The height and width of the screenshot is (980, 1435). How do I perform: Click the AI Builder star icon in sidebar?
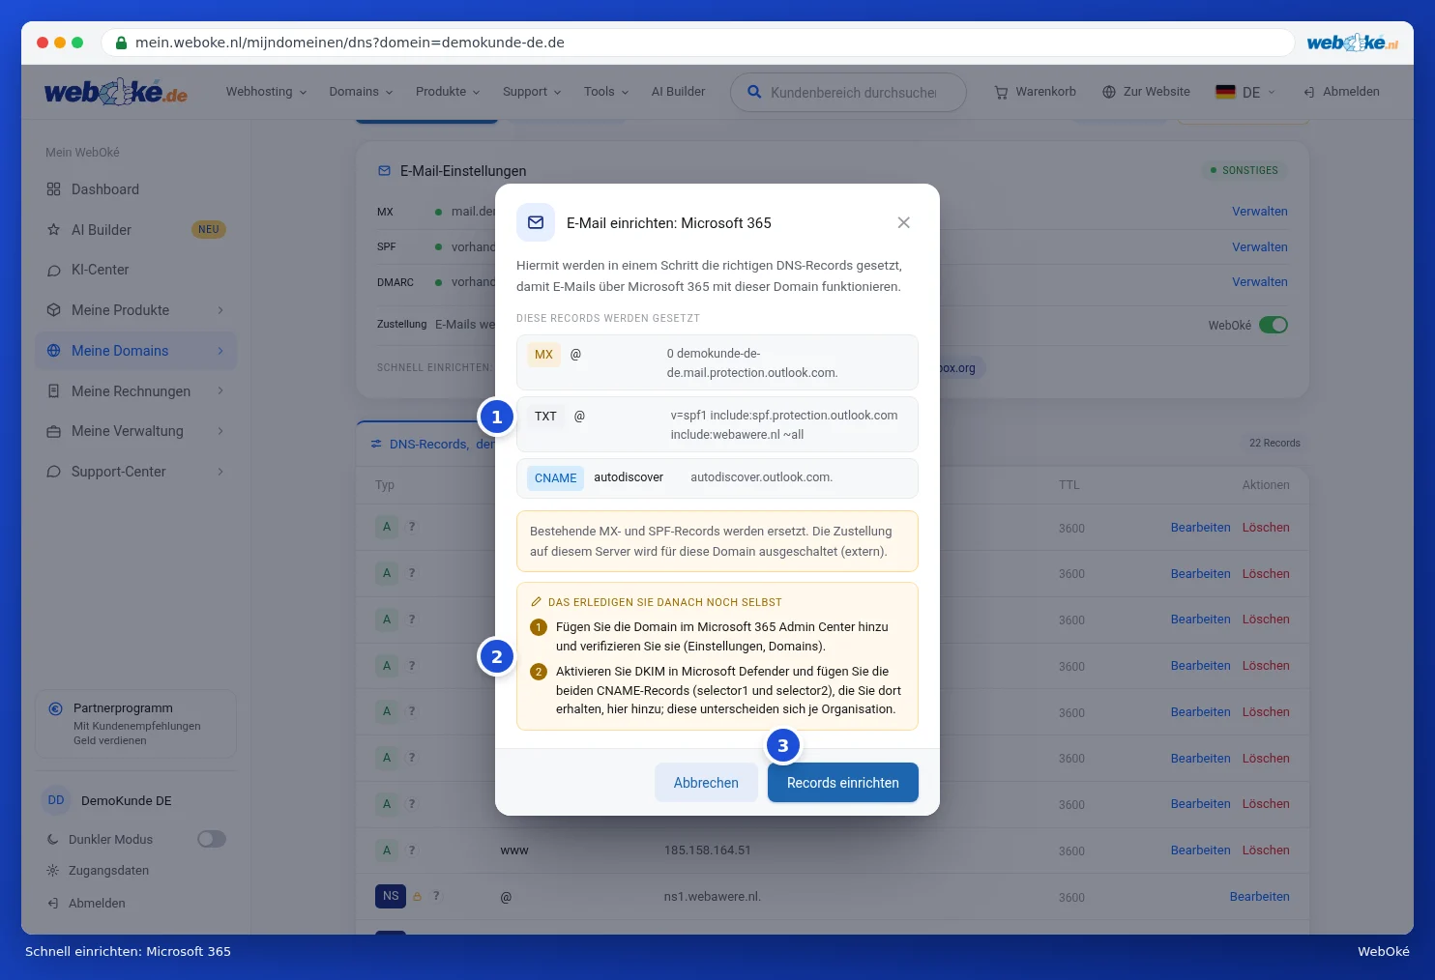pyautogui.click(x=53, y=230)
